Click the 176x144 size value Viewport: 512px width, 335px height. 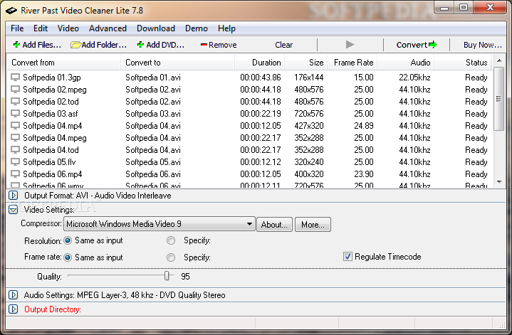point(309,78)
